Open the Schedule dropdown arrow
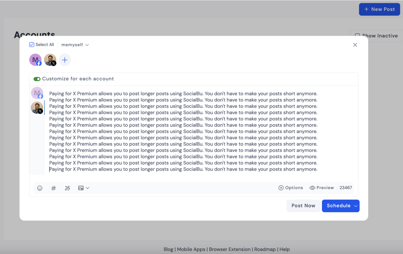This screenshot has width=403, height=254. (x=356, y=206)
